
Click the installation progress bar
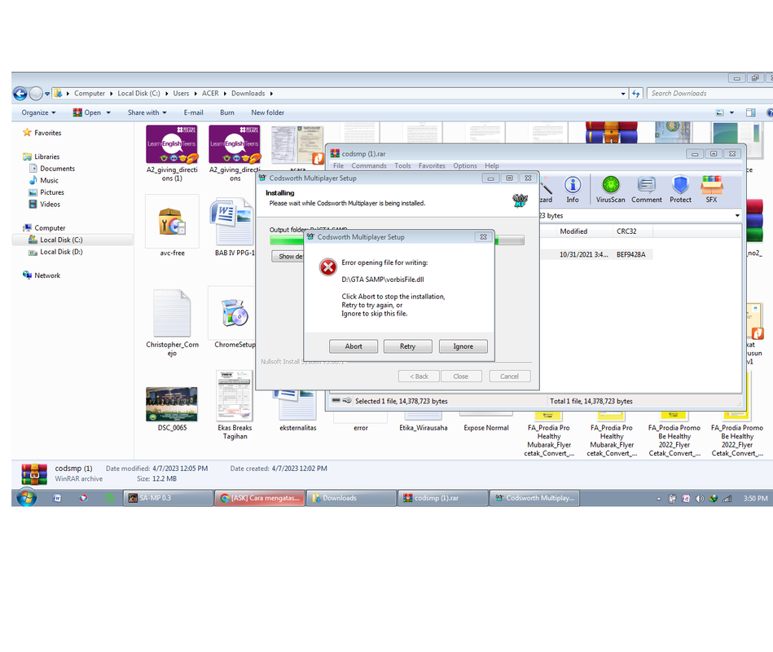coord(397,240)
